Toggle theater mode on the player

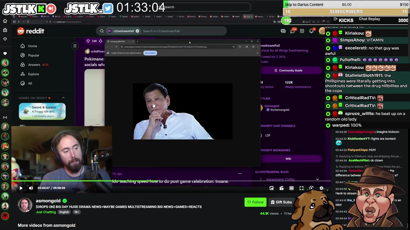pos(291,188)
